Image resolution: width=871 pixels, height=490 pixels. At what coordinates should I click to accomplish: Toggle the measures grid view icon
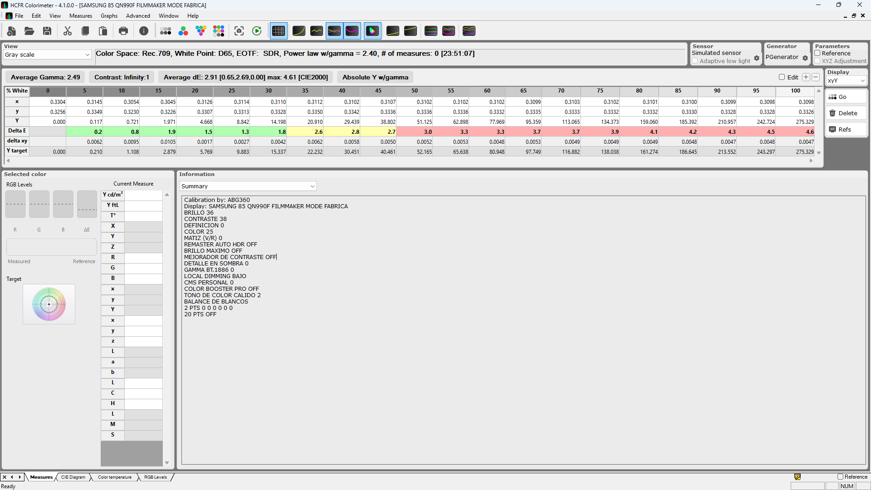(x=279, y=31)
